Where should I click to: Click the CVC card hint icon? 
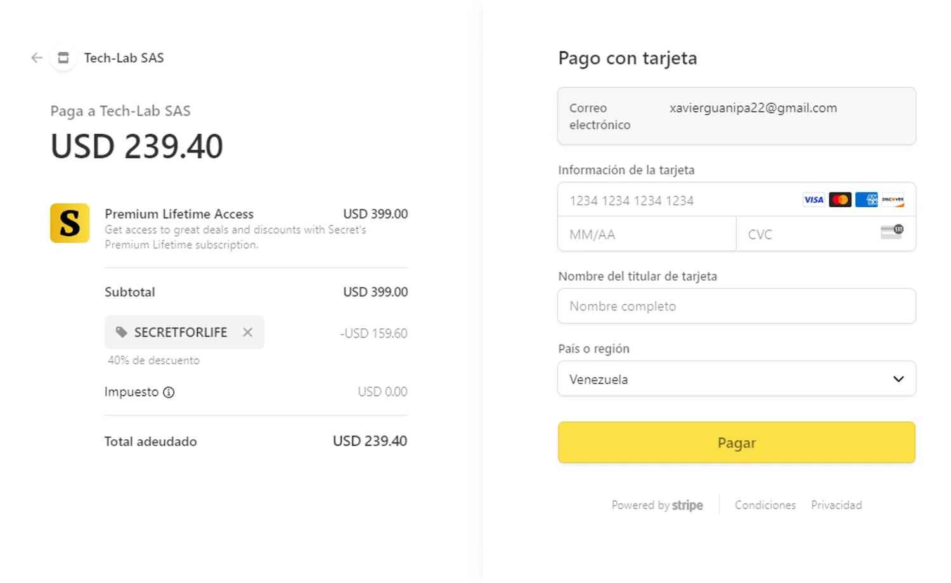(x=892, y=232)
